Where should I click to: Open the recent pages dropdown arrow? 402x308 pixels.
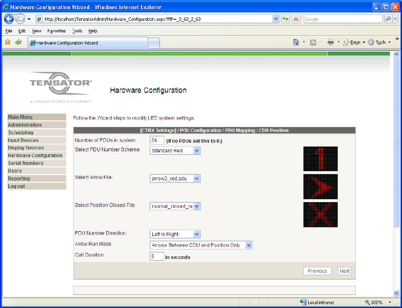29,19
